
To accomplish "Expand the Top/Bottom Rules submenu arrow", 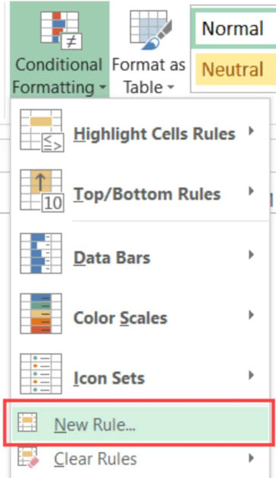I will point(252,191).
